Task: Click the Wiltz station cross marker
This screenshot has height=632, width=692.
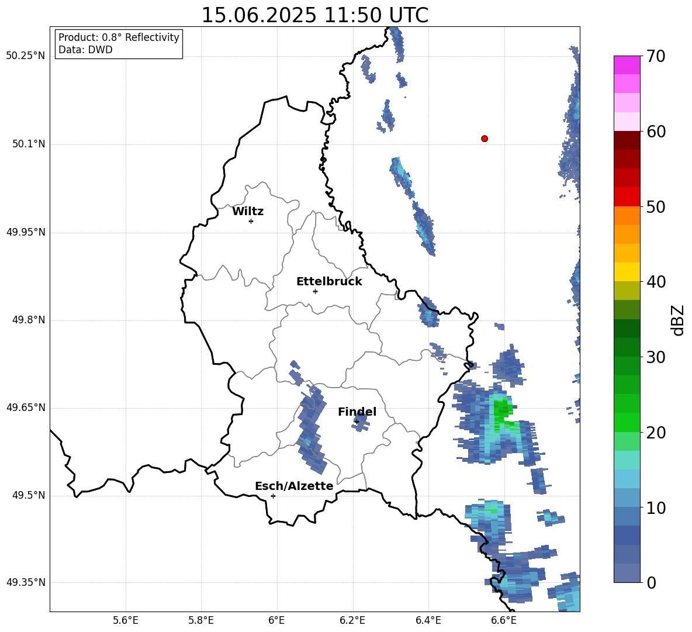Action: click(251, 221)
